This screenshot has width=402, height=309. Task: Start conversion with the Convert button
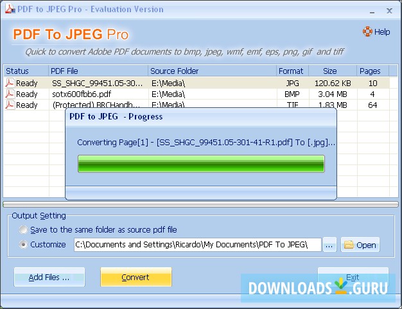click(136, 277)
